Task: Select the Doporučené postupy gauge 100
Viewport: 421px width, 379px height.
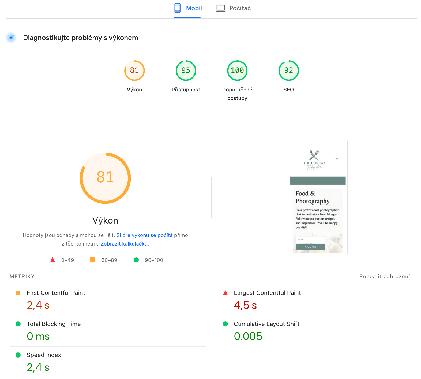Action: (x=237, y=70)
